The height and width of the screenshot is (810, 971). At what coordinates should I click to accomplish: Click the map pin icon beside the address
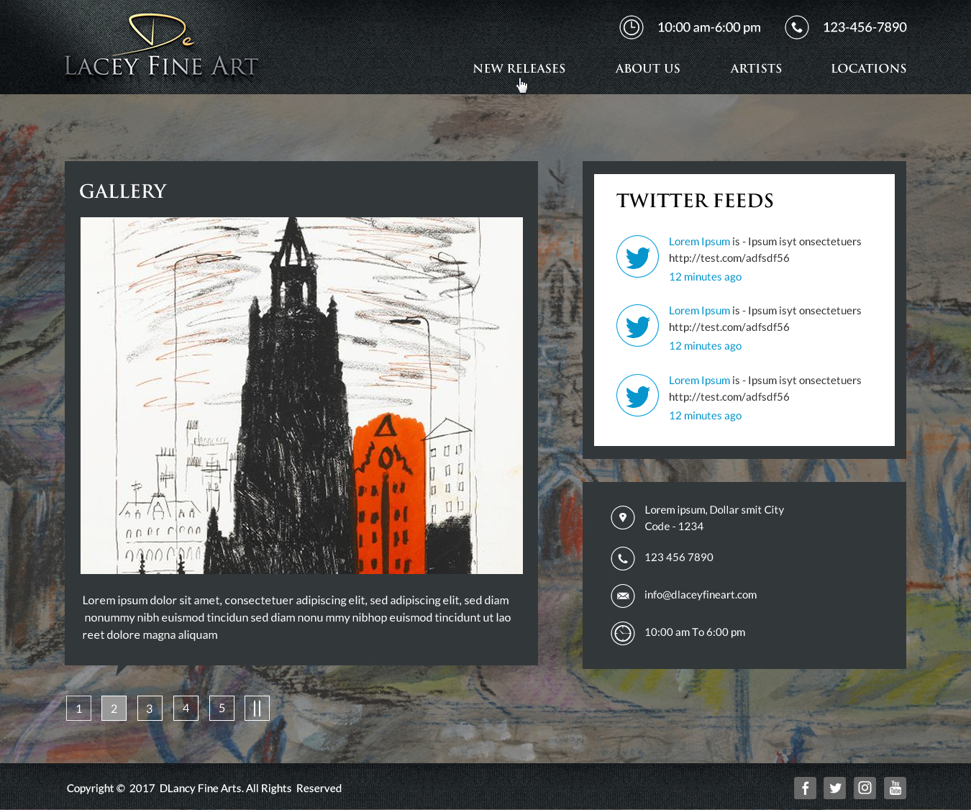point(623,517)
